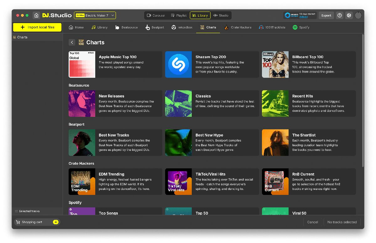Click the Shazam logo thumbnail
376x243 pixels.
(178, 64)
